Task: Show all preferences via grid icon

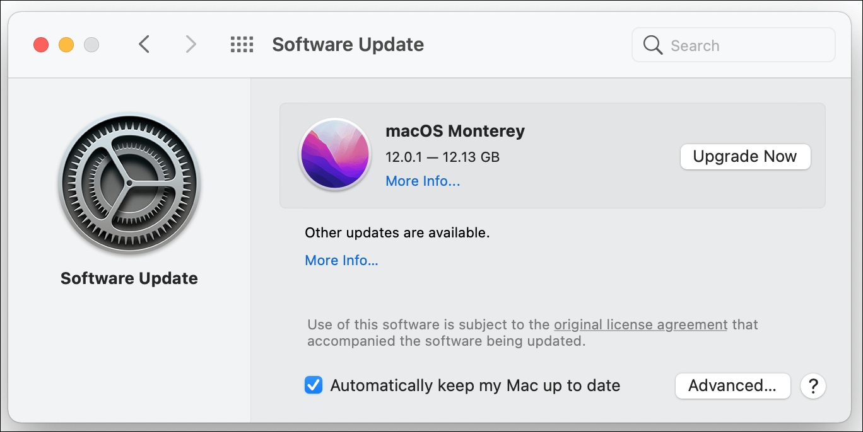Action: [x=242, y=44]
